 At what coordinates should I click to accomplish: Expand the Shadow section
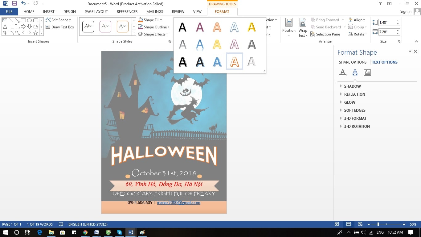pyautogui.click(x=352, y=86)
